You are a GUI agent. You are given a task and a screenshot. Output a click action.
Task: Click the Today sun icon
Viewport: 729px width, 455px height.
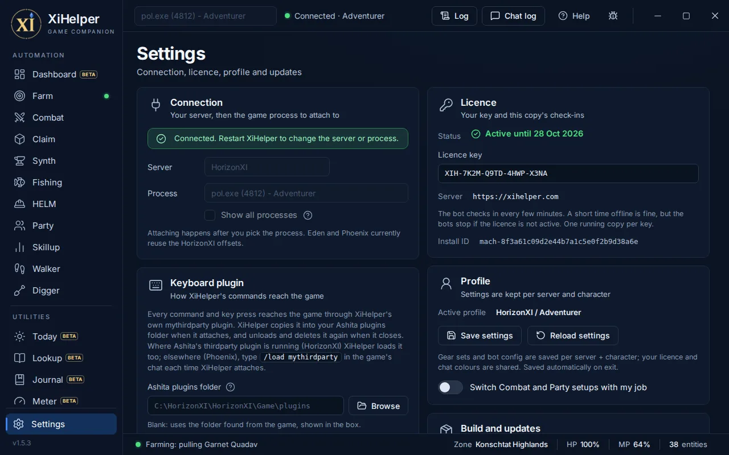20,337
